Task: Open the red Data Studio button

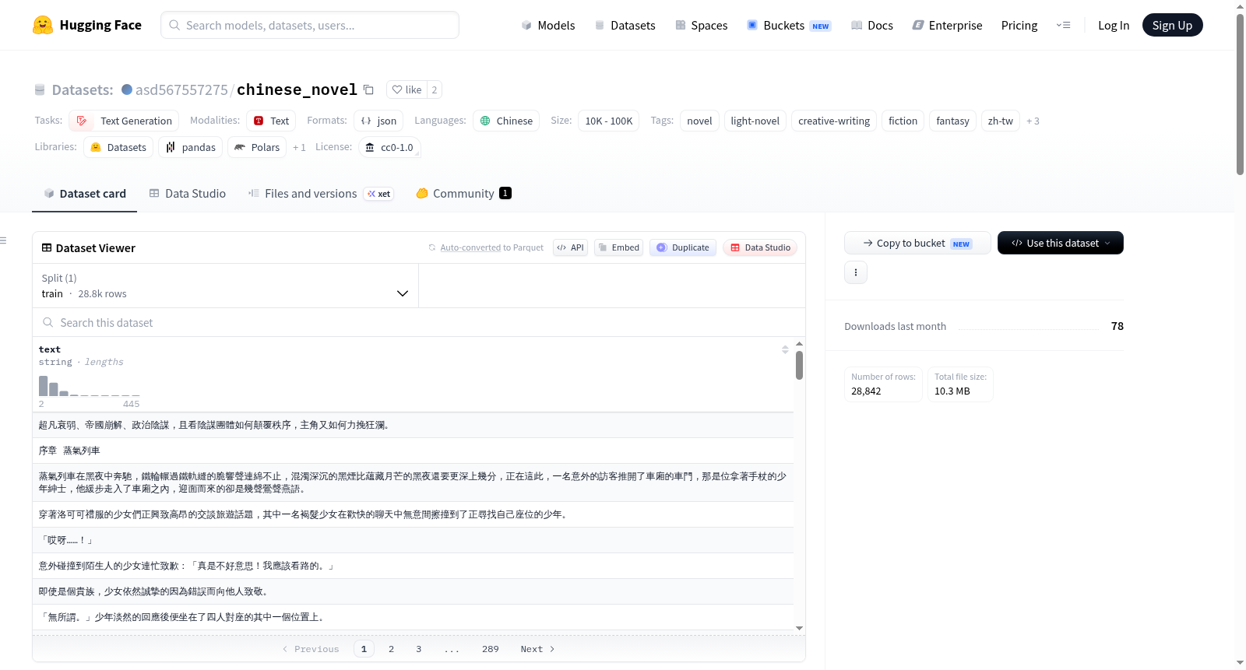Action: tap(760, 247)
